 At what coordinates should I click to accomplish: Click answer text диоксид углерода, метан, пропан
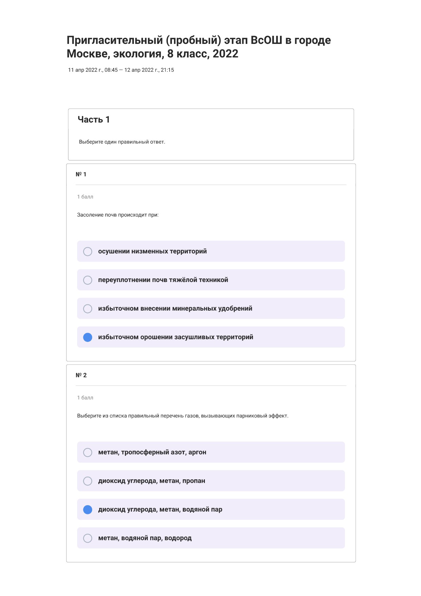pos(152,481)
